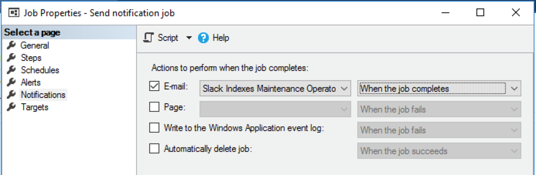This screenshot has height=175, width=536.
Task: Open the Script dropdown arrow
Action: [x=189, y=38]
